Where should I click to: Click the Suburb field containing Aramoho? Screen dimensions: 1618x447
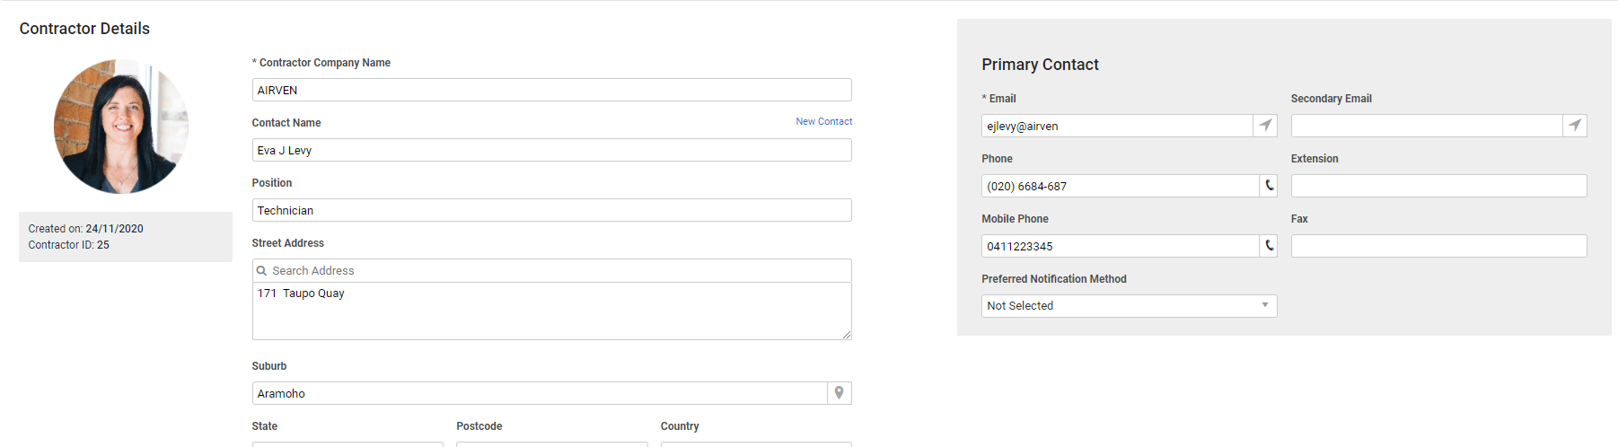pyautogui.click(x=540, y=393)
